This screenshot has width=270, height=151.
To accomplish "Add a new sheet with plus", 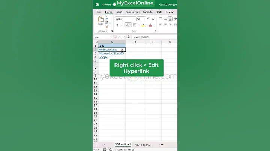I will (x=162, y=145).
